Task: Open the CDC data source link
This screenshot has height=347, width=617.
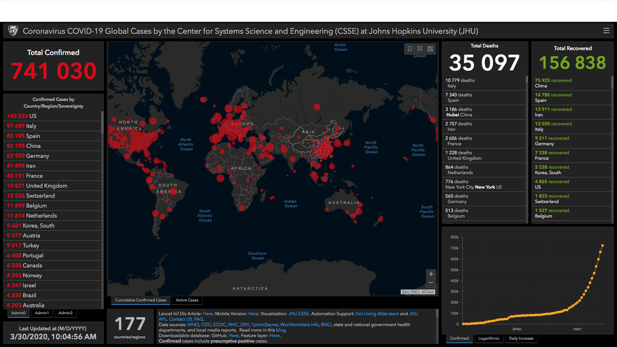Action: 206,325
